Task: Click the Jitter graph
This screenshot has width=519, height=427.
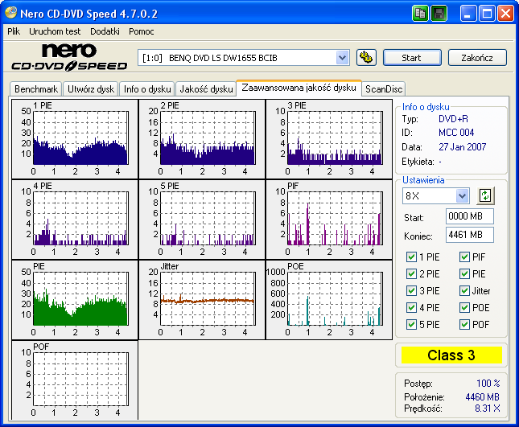Action: click(208, 299)
